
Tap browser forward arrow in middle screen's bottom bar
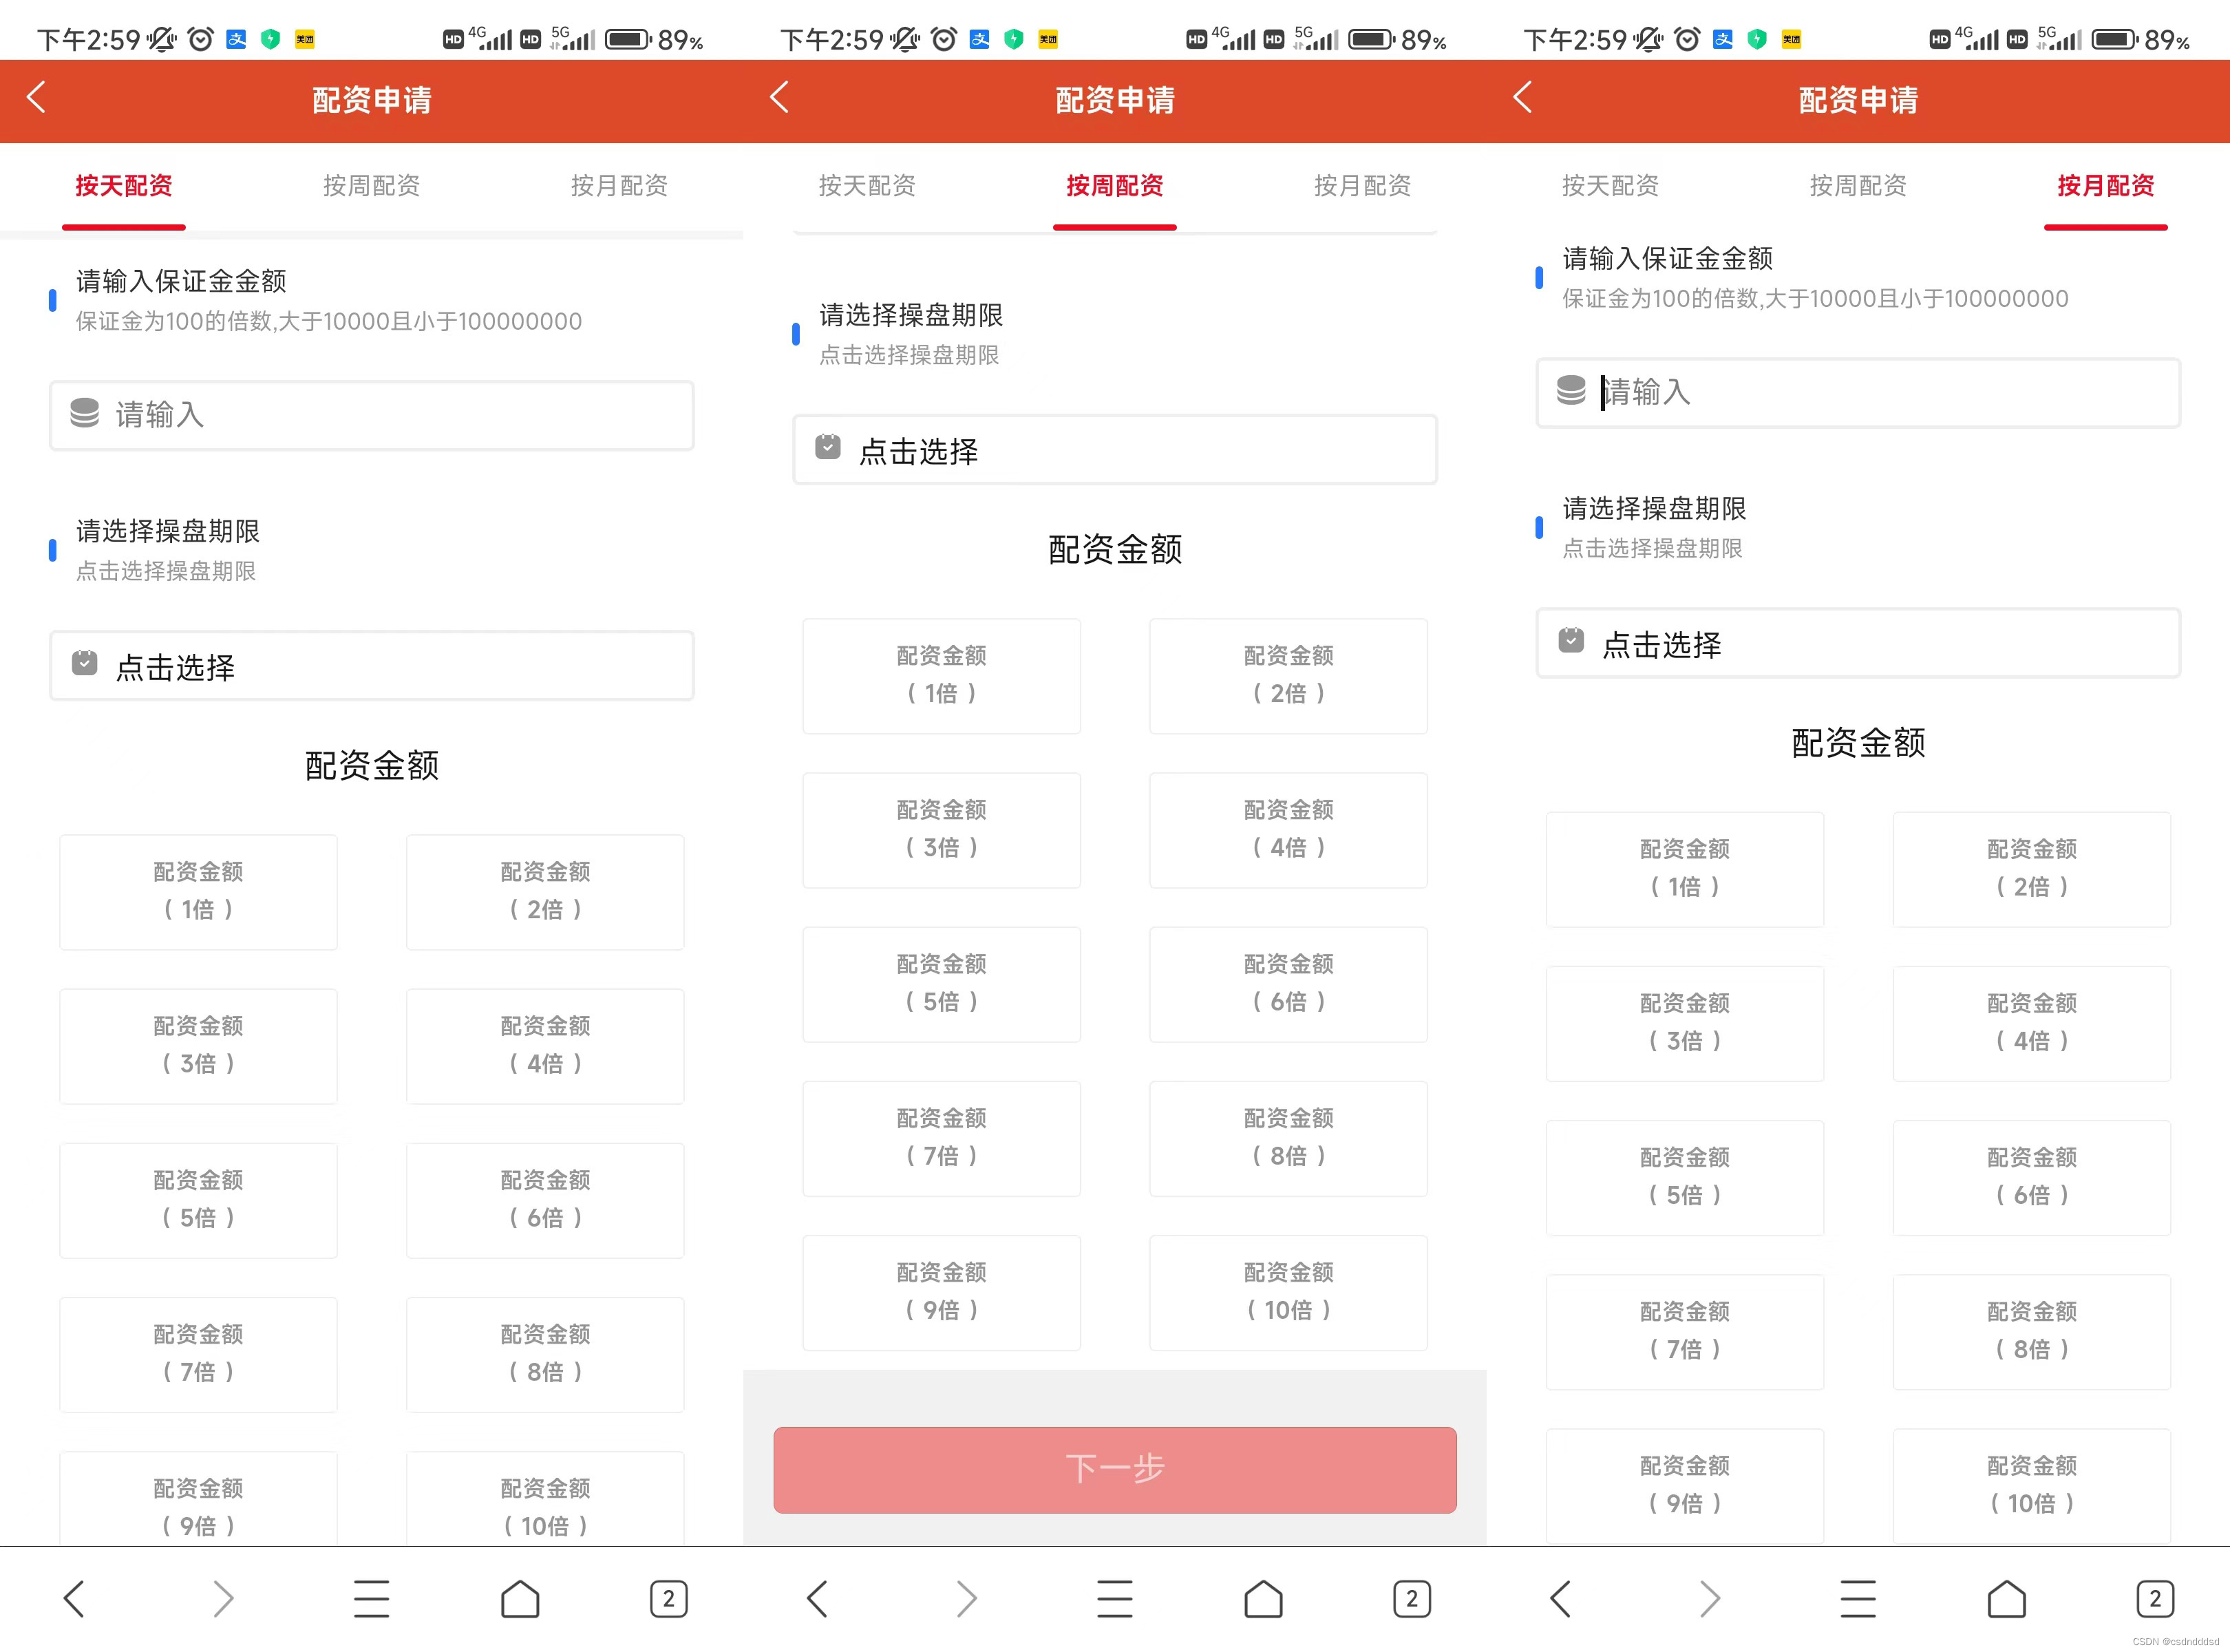click(x=966, y=1598)
